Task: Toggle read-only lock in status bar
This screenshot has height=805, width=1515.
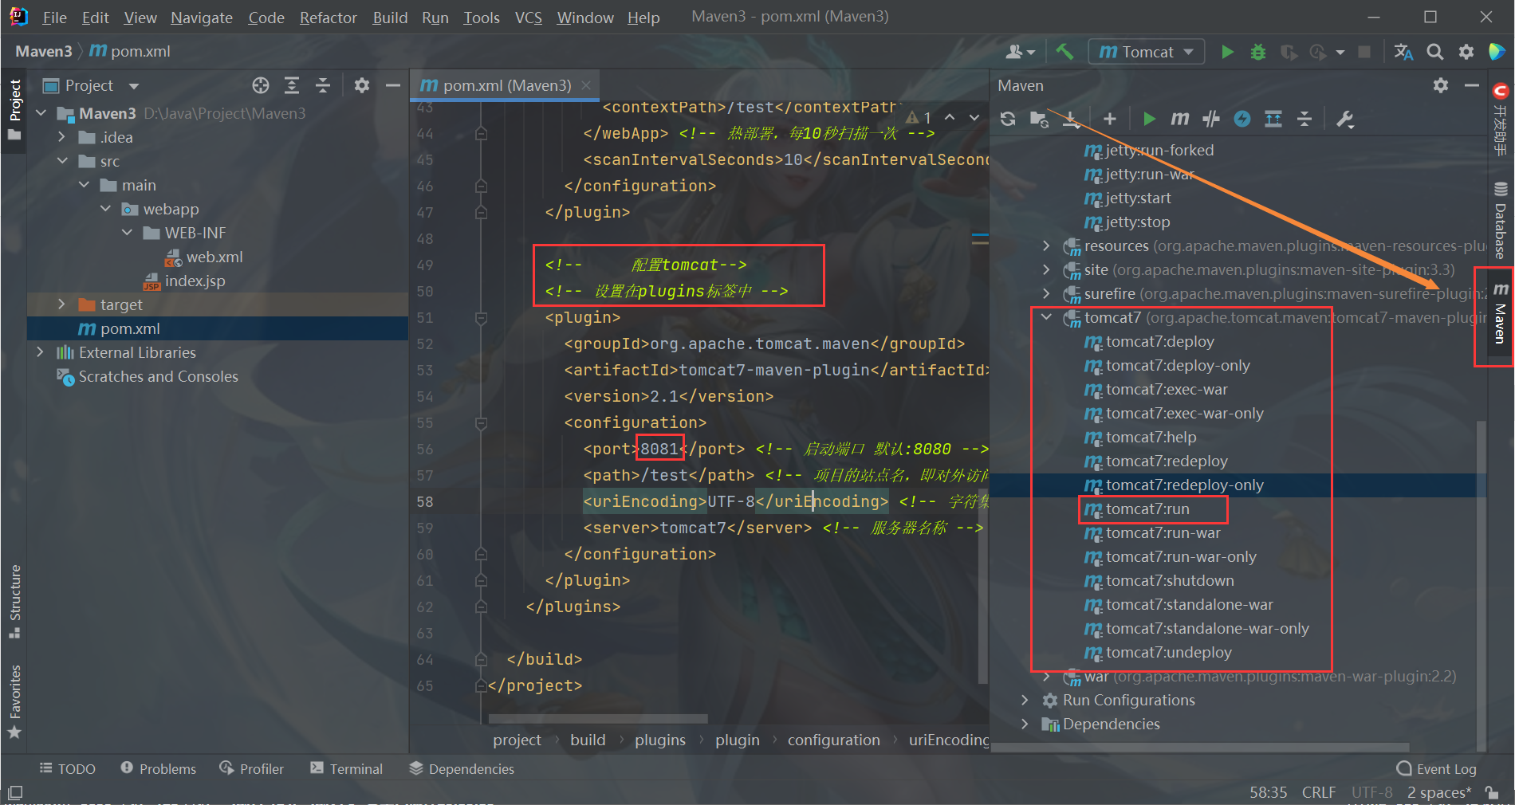Action: pyautogui.click(x=1492, y=792)
